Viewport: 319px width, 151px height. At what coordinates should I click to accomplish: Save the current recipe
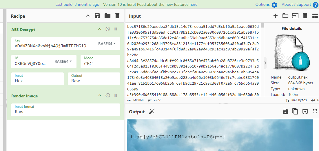click(x=98, y=16)
